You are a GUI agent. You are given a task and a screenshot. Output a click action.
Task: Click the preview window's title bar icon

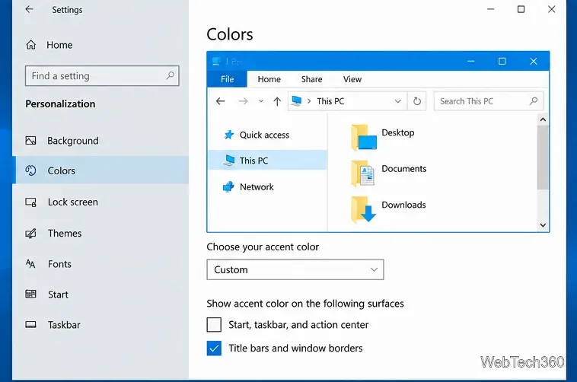tap(217, 61)
